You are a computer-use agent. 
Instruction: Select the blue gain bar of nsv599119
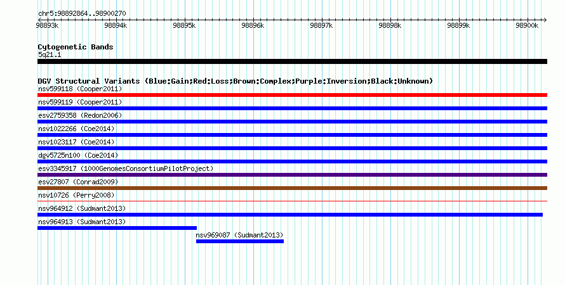pyautogui.click(x=292, y=108)
